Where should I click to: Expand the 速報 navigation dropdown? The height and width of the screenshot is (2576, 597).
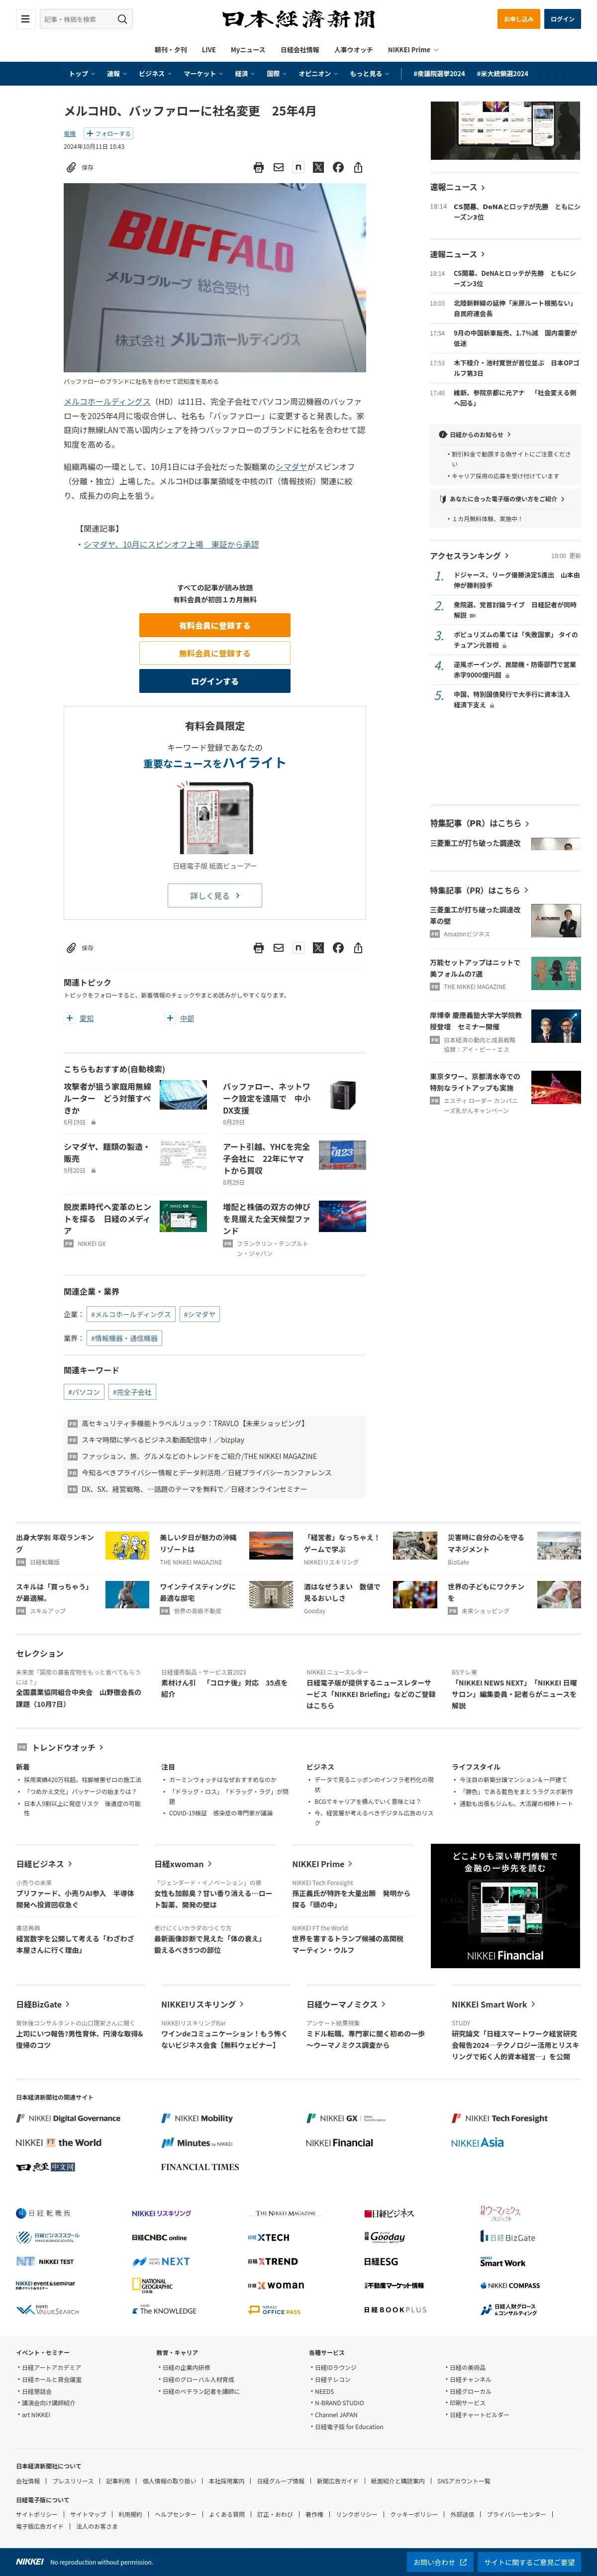(116, 74)
